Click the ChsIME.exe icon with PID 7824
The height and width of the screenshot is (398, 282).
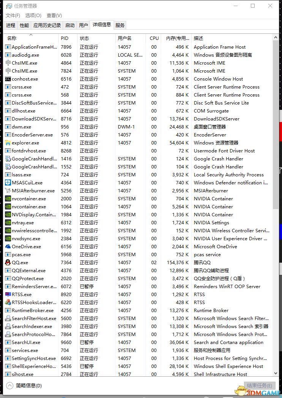tap(8, 71)
